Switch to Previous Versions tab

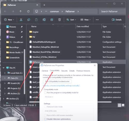[x=83, y=71]
